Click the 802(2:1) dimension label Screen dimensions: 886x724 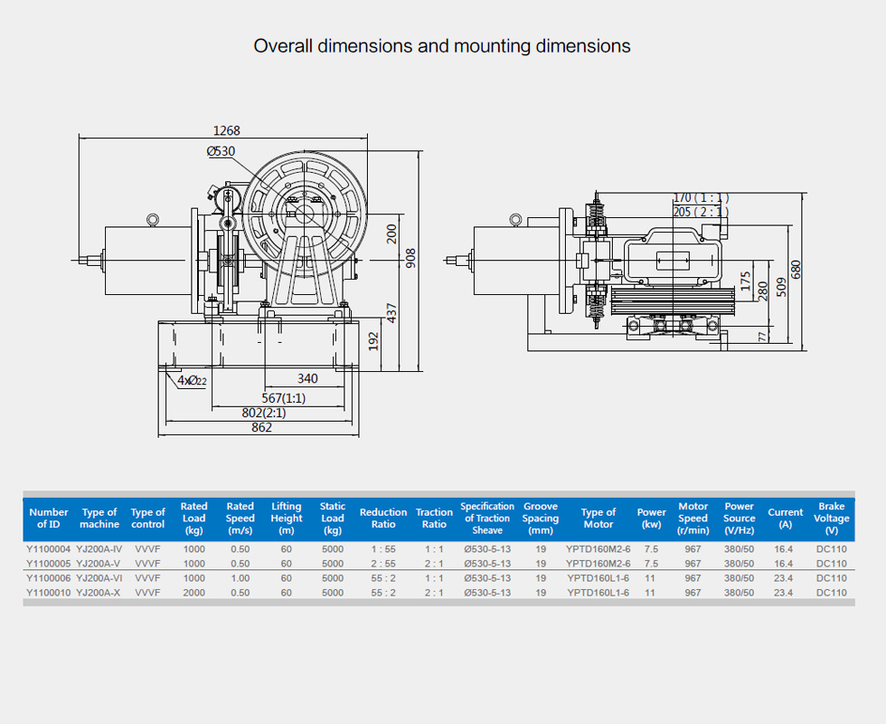pos(264,413)
